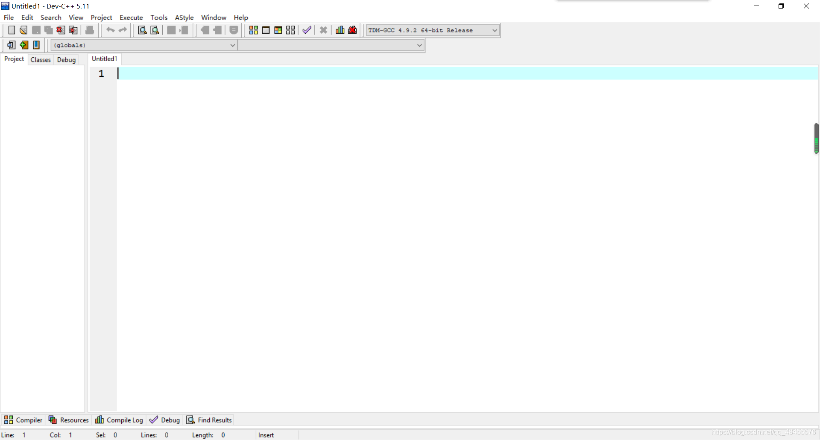The height and width of the screenshot is (440, 820).
Task: Start debugging with the checkmark icon
Action: click(x=307, y=30)
